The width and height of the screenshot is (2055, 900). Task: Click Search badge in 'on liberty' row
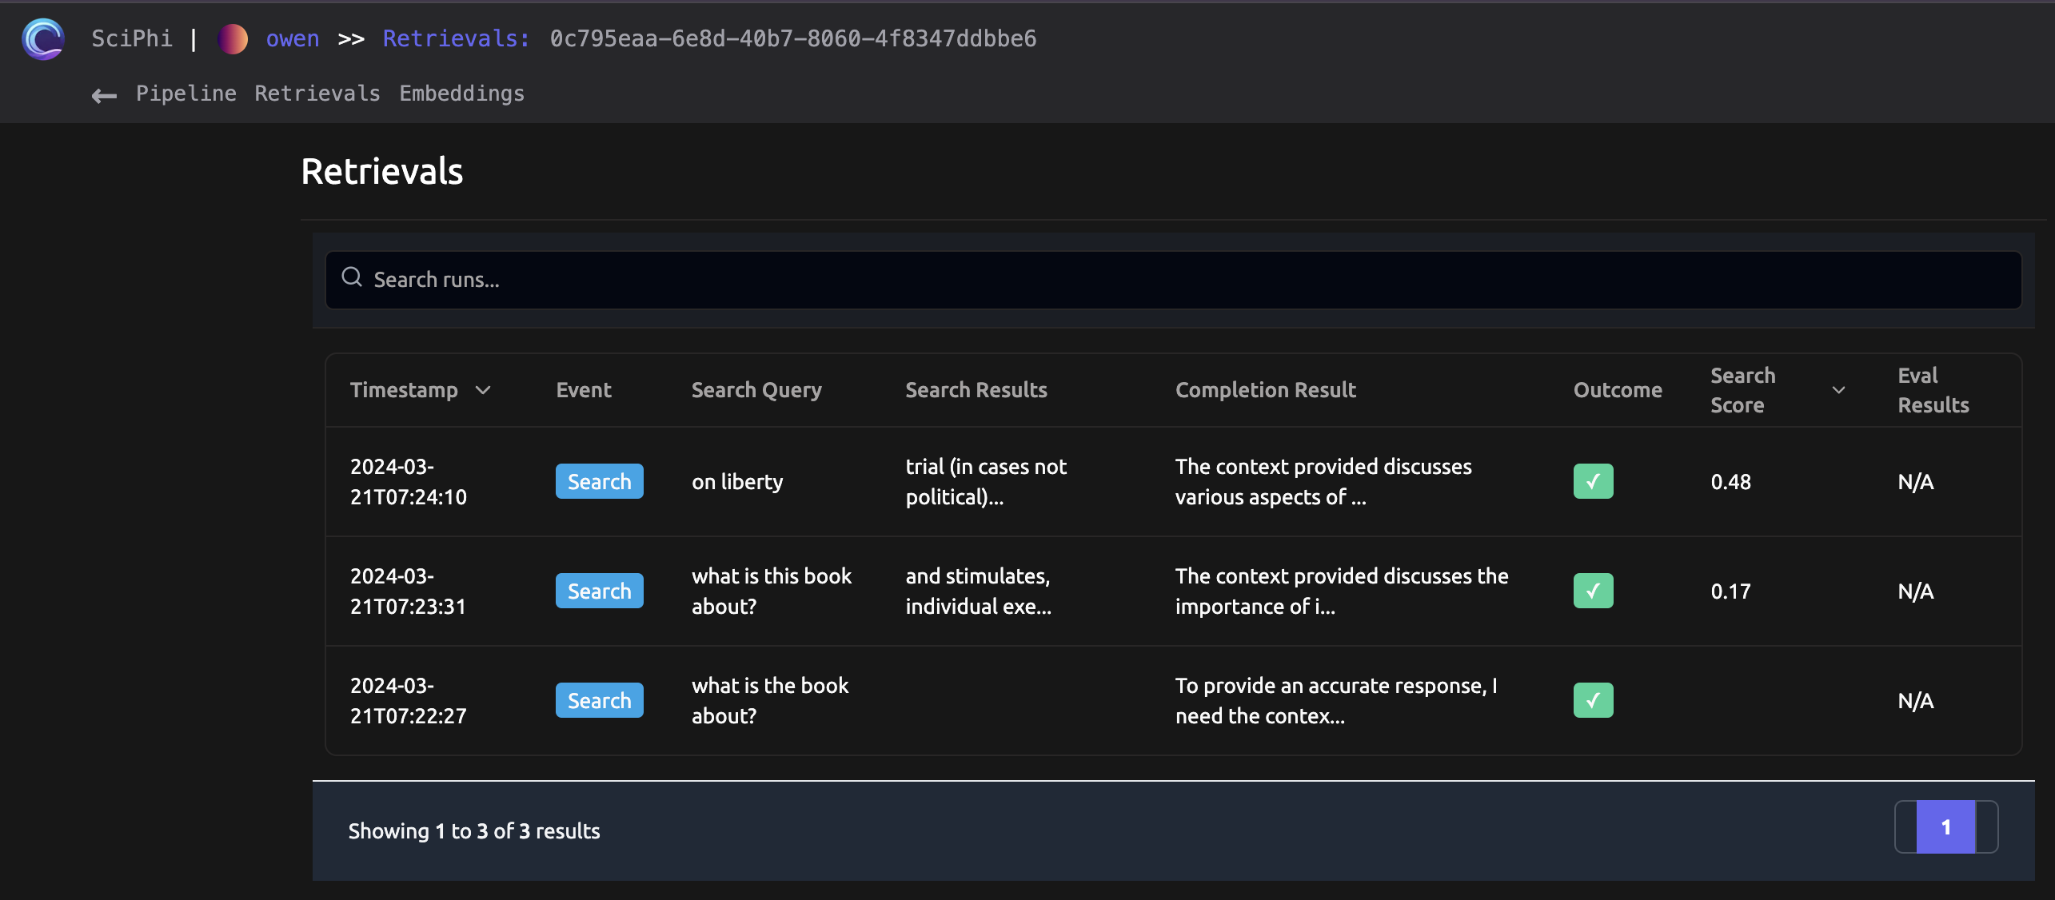(599, 481)
